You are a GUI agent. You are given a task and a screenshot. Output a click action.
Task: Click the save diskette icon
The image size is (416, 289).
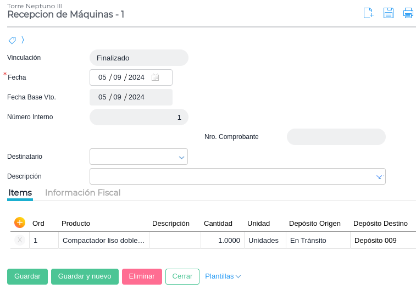pos(389,13)
